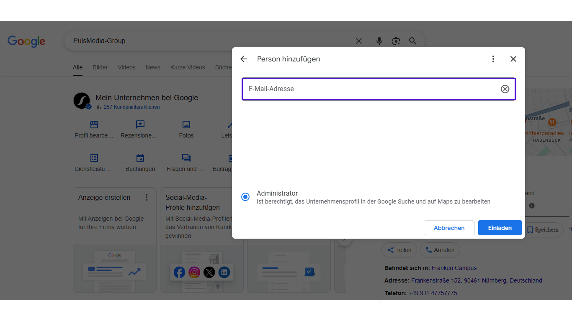The width and height of the screenshot is (572, 321).
Task: Open the 257 Kundeninteraktionen link
Action: [x=131, y=107]
